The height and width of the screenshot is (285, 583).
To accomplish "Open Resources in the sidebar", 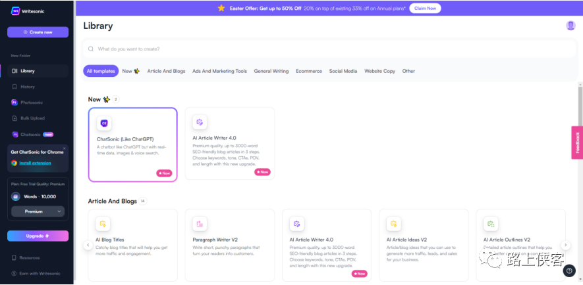I will 30,257.
